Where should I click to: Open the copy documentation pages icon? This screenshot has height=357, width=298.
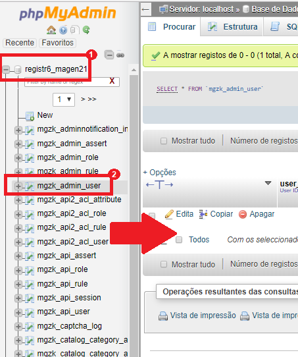(x=75, y=30)
